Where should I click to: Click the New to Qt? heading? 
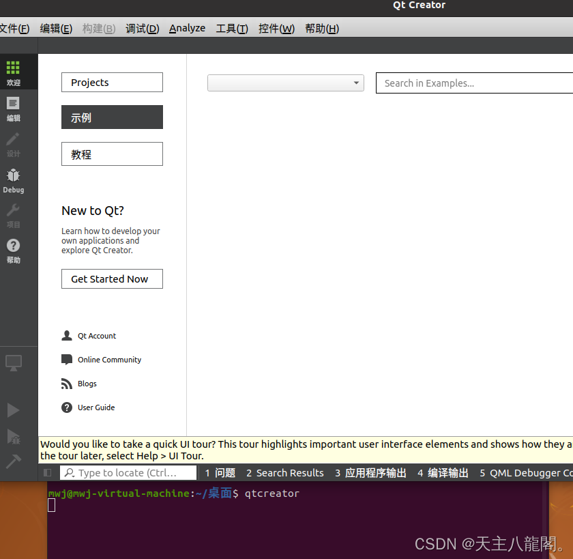coord(93,211)
